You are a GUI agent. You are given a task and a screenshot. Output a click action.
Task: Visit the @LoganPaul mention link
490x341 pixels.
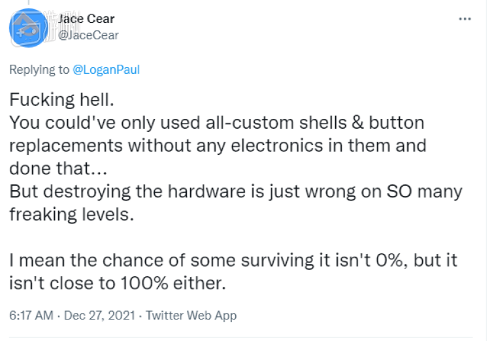(x=106, y=69)
